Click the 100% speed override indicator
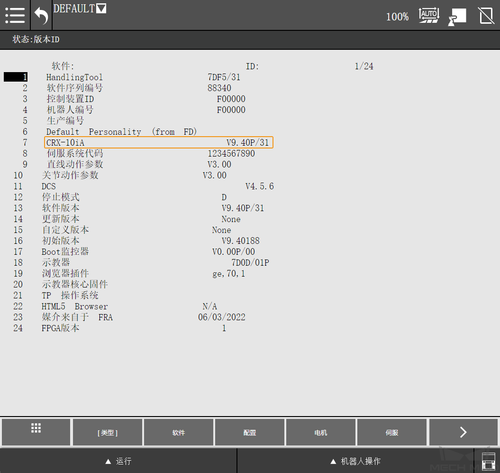Screen dimensions: 500x473 point(397,17)
